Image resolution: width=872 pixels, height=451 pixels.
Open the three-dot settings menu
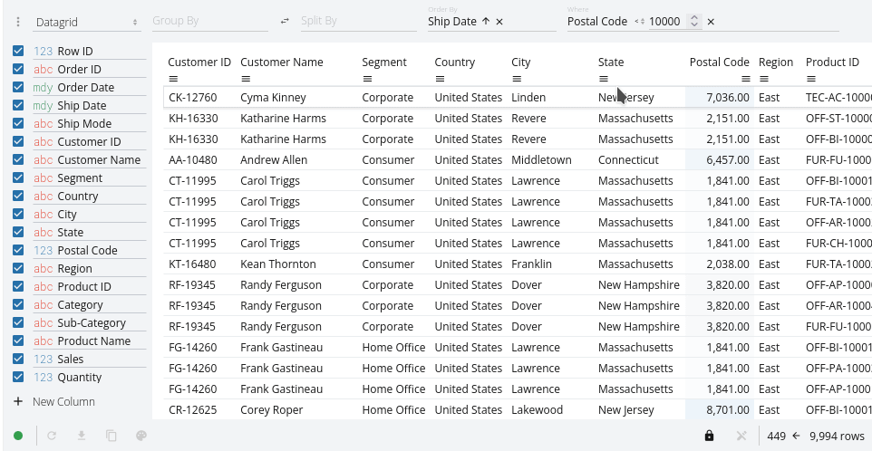tap(17, 21)
